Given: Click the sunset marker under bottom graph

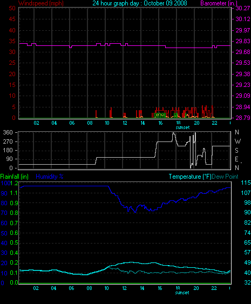Looking at the screenshot, I should pyautogui.click(x=182, y=293).
